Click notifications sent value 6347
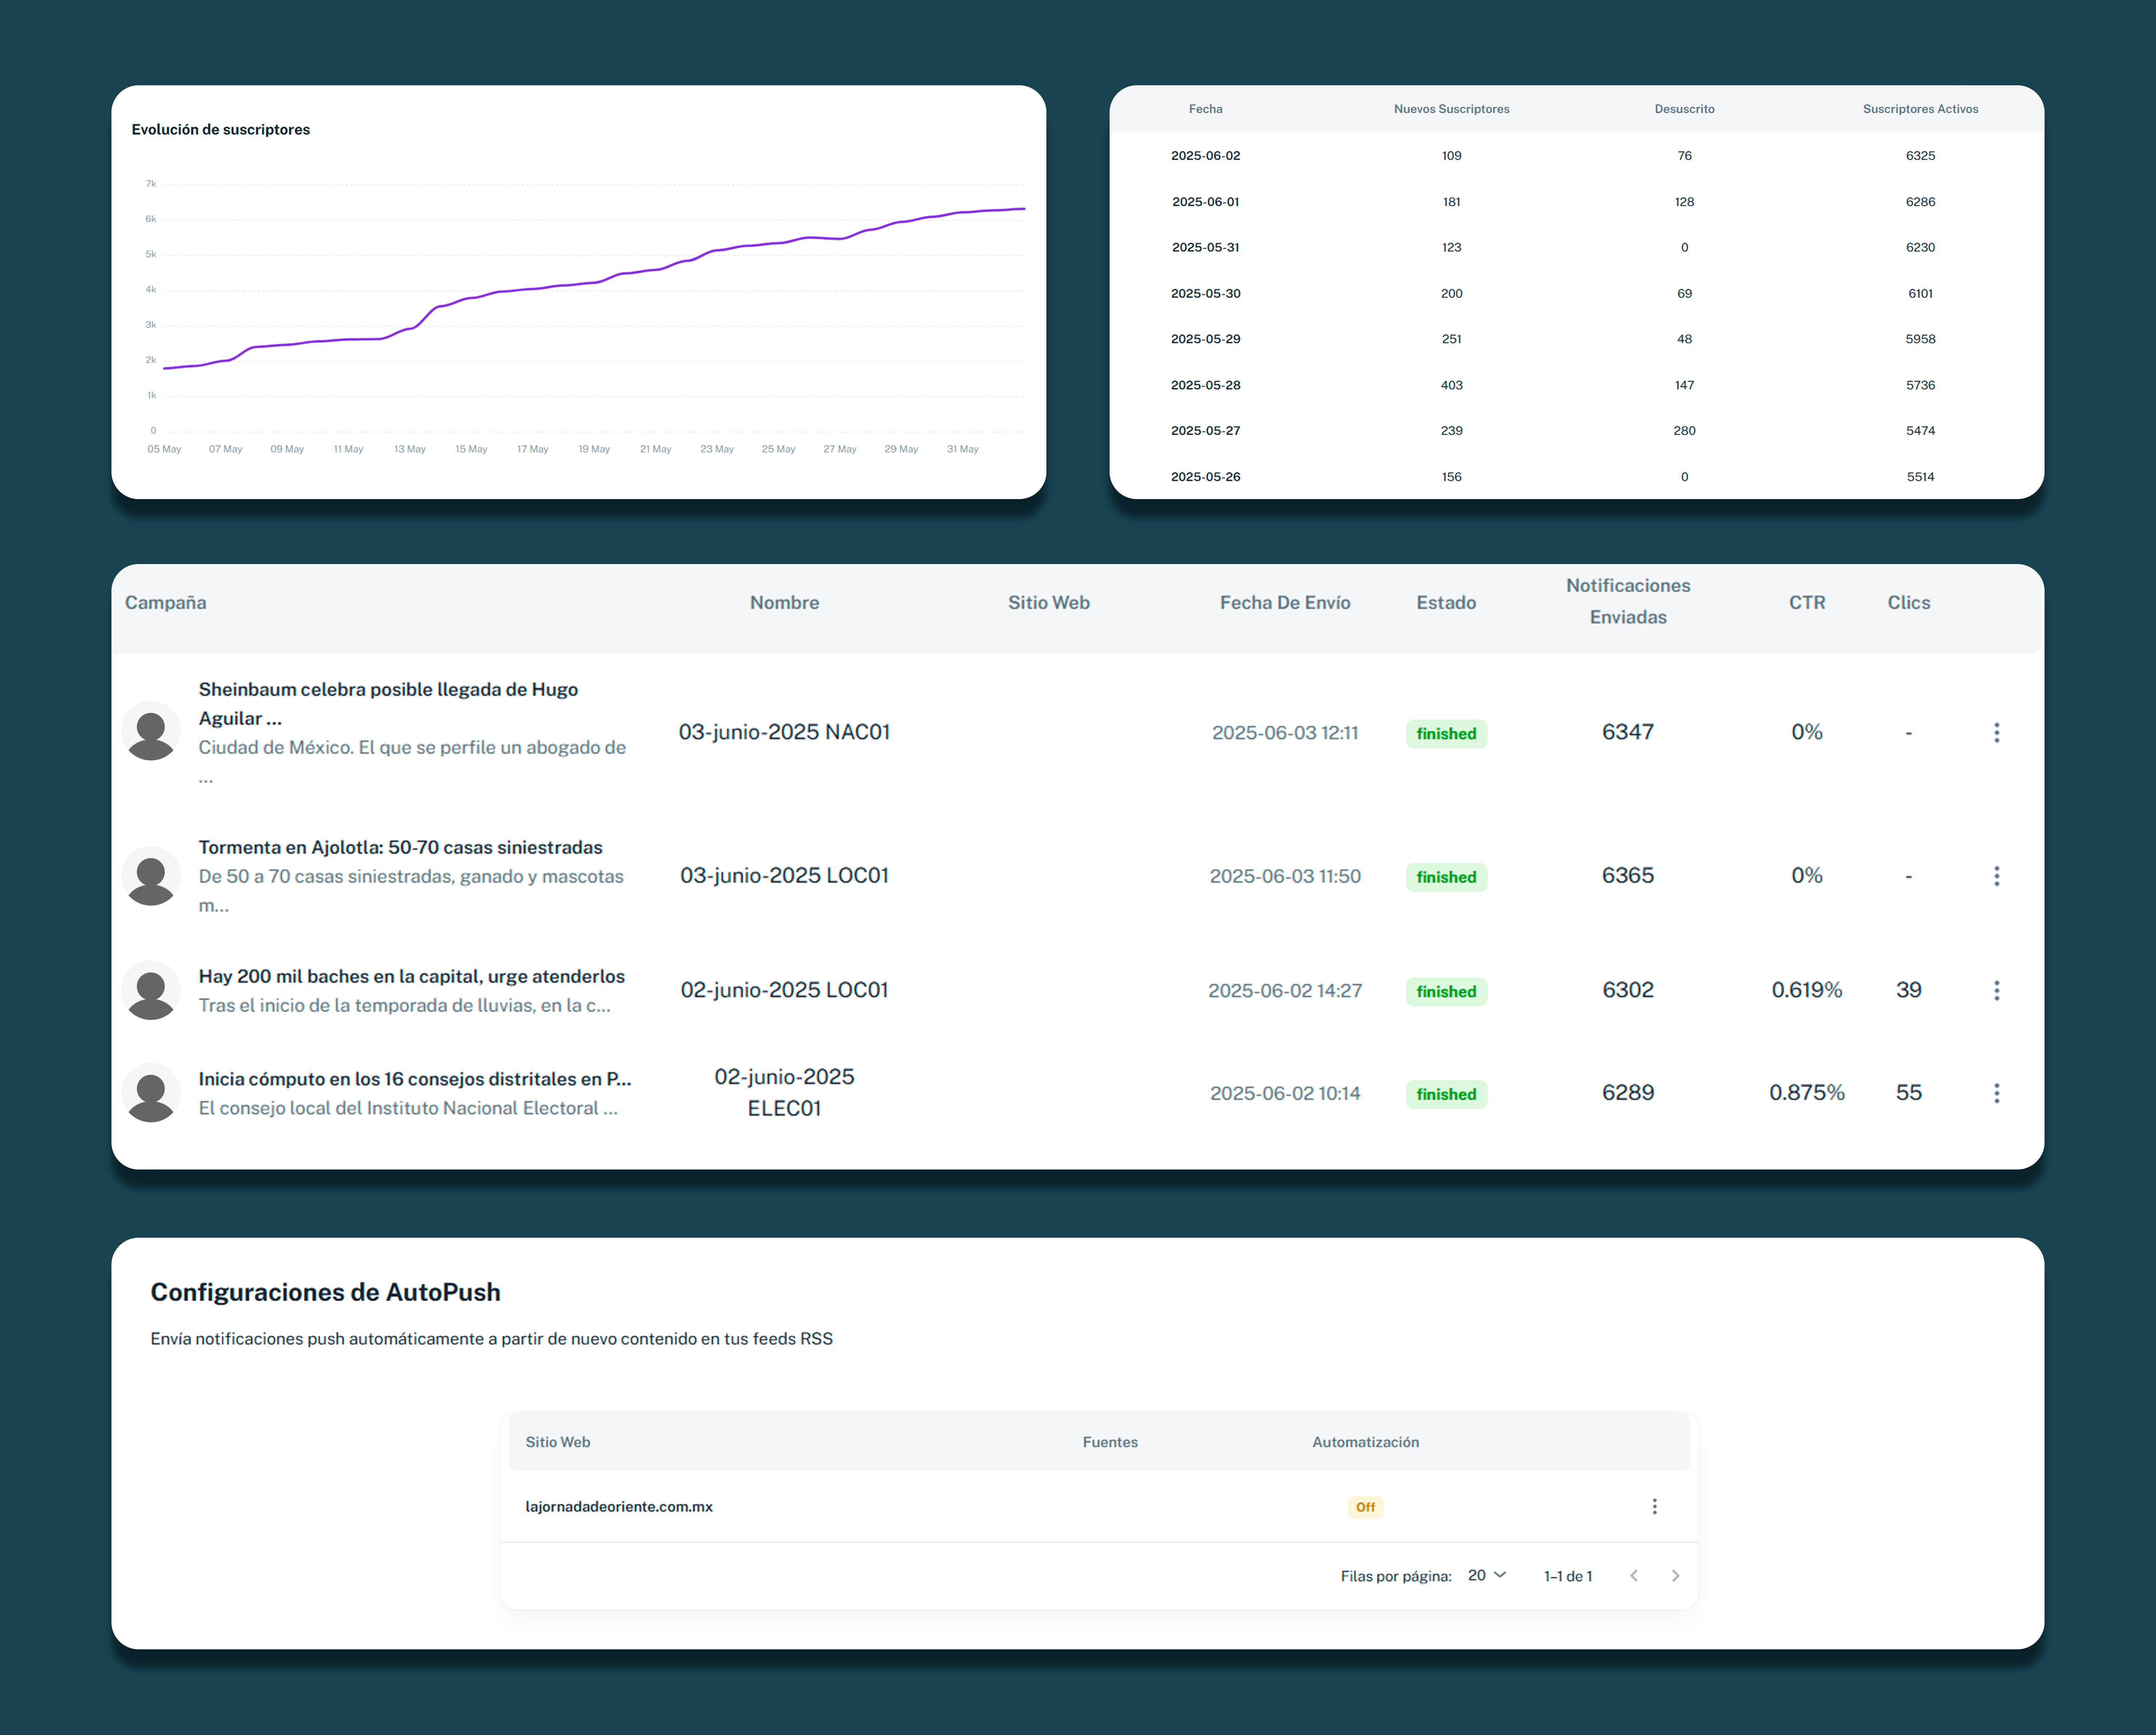The image size is (2156, 1735). tap(1628, 732)
